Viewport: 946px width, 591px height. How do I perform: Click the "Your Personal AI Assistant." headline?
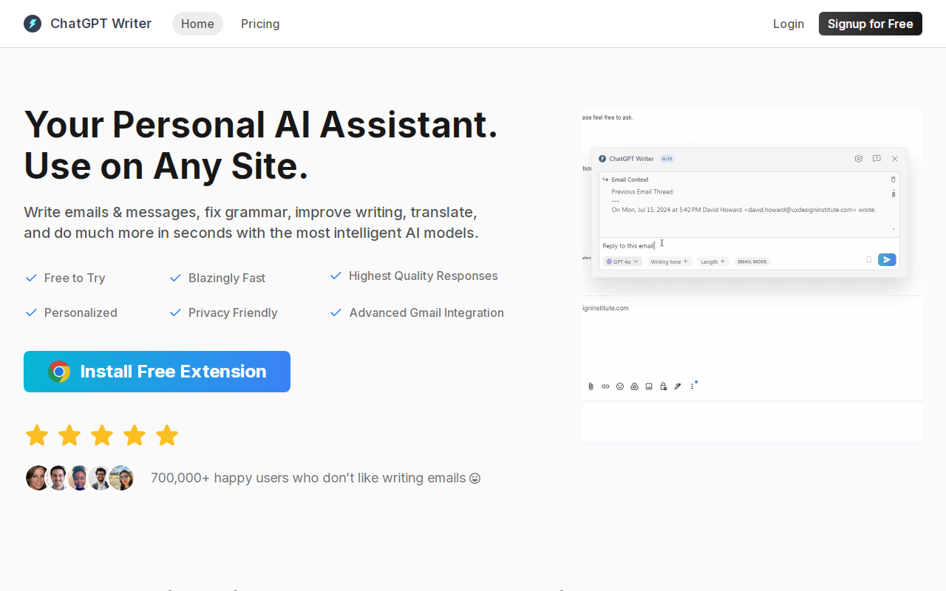[x=261, y=124]
